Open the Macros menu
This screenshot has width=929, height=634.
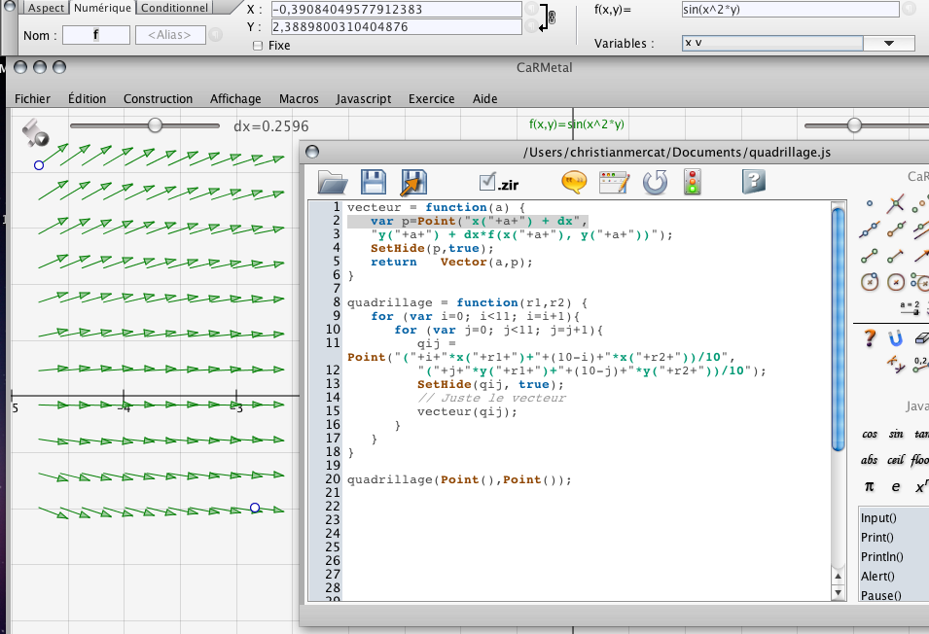click(x=299, y=98)
